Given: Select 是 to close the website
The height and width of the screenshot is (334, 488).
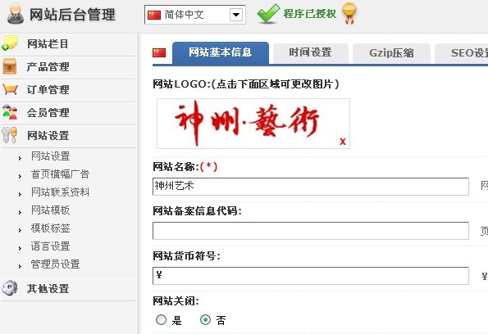Looking at the screenshot, I should (161, 320).
